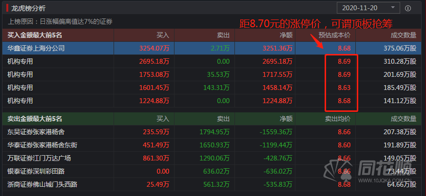The image size is (426, 196).
Task: Click net amount 1717.55万
Action: tap(277, 74)
